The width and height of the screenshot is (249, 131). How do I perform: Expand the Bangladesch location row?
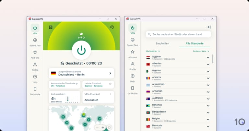coord(208,113)
